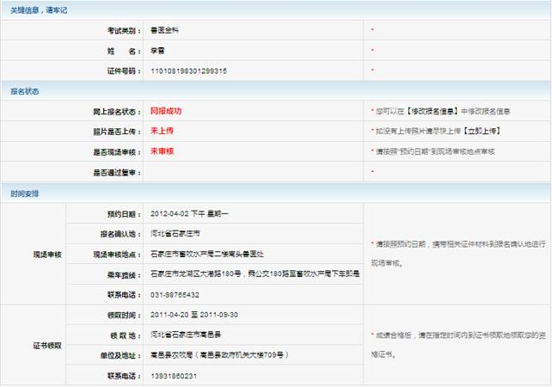
Task: Click the collection period 2011-04-20 至 2011-09-30
Action: pos(194,315)
